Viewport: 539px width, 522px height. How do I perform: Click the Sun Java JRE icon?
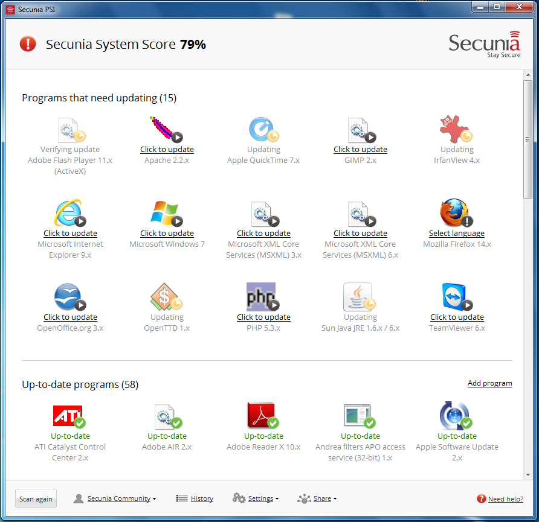(x=360, y=296)
